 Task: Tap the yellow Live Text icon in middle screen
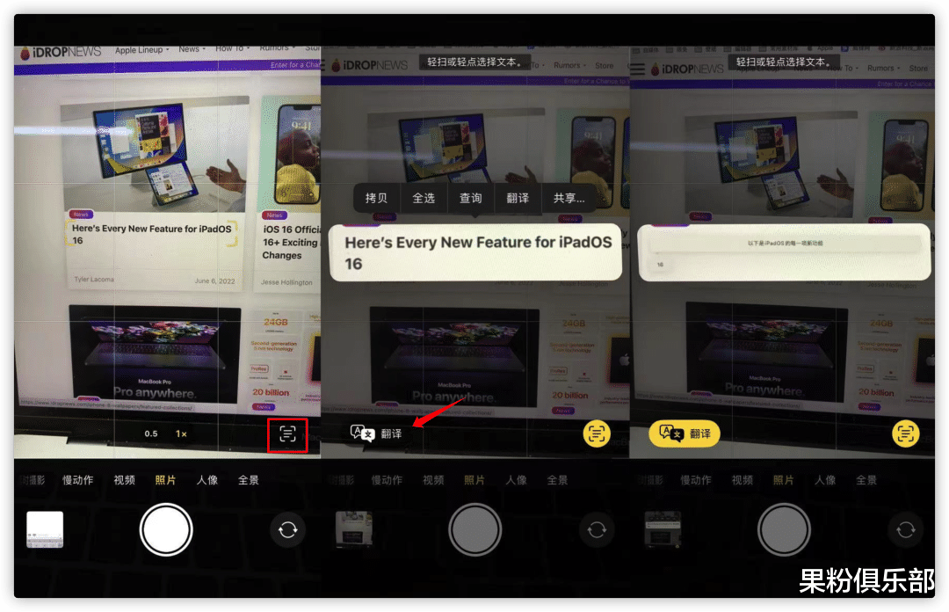(596, 433)
